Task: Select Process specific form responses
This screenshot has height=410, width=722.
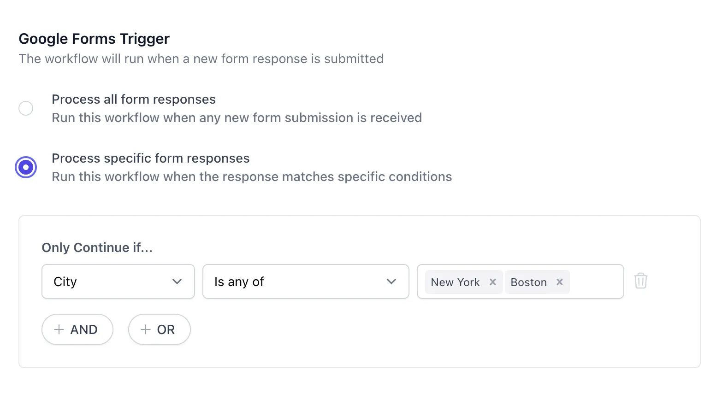Action: coord(26,167)
